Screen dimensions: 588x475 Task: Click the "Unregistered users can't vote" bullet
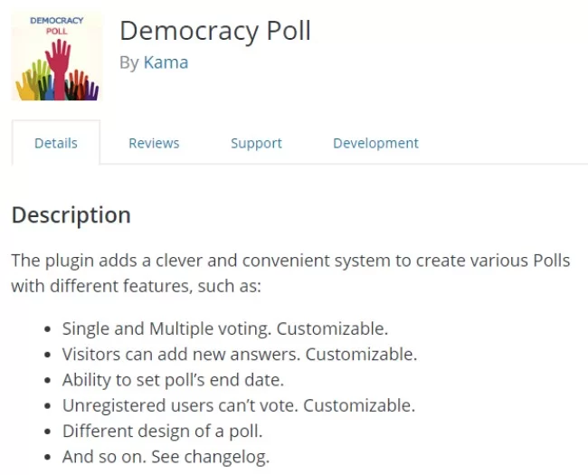pos(238,404)
